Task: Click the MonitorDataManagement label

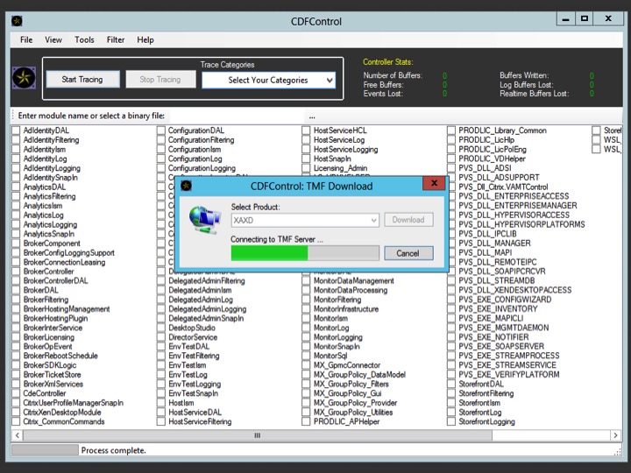Action: click(354, 281)
